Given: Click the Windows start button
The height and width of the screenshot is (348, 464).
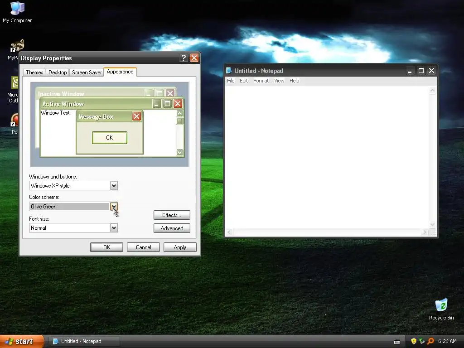Looking at the screenshot, I should 21,341.
